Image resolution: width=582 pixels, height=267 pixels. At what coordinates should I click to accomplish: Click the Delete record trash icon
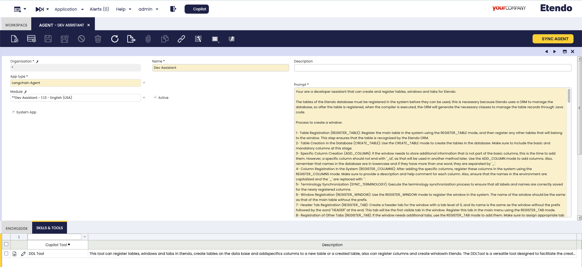point(98,39)
